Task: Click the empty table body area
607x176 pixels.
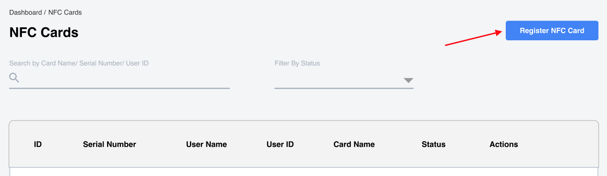Action: (x=304, y=172)
